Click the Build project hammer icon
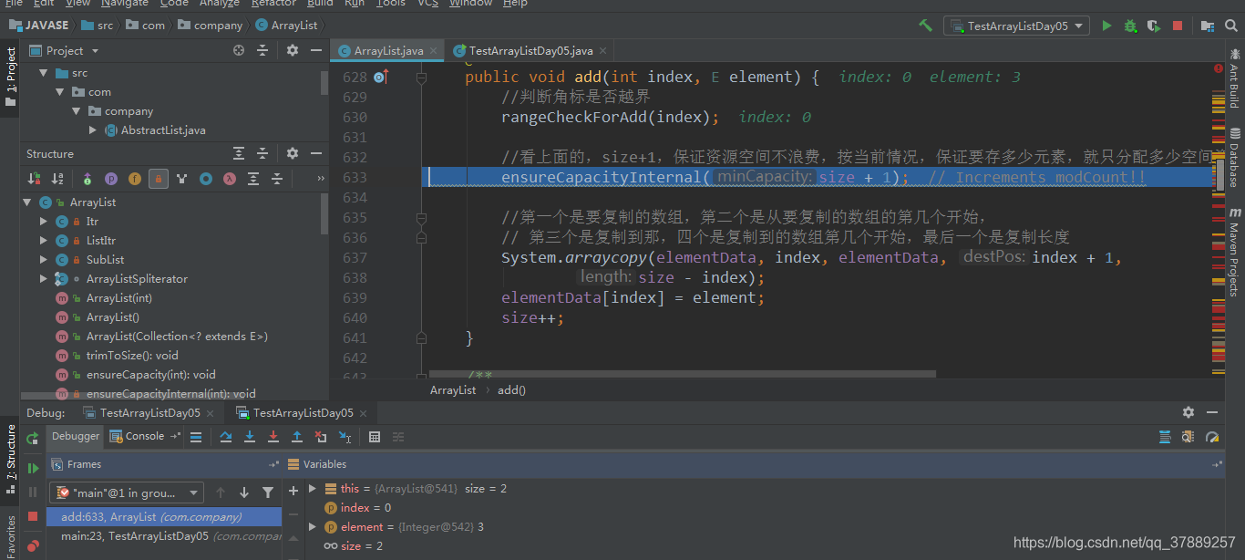Screen dimensions: 1245x560 coord(926,26)
